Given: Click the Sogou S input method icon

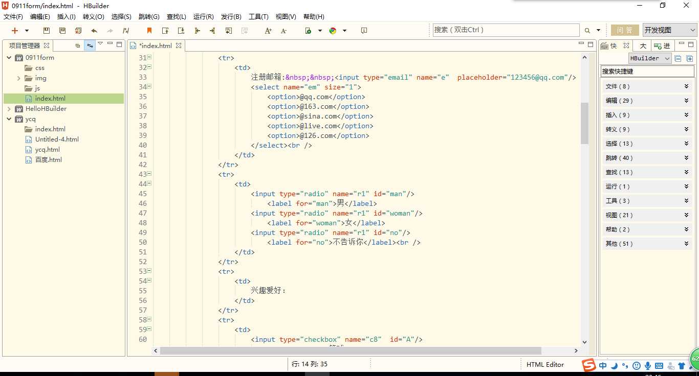Looking at the screenshot, I should 589,365.
